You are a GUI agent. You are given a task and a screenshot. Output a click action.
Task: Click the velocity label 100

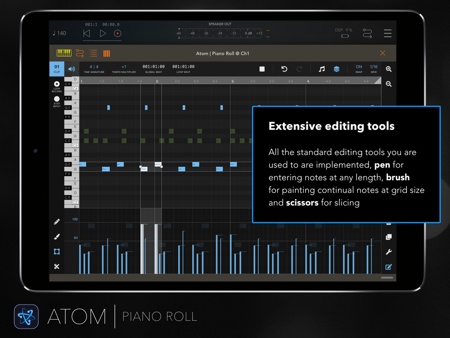tap(75, 219)
